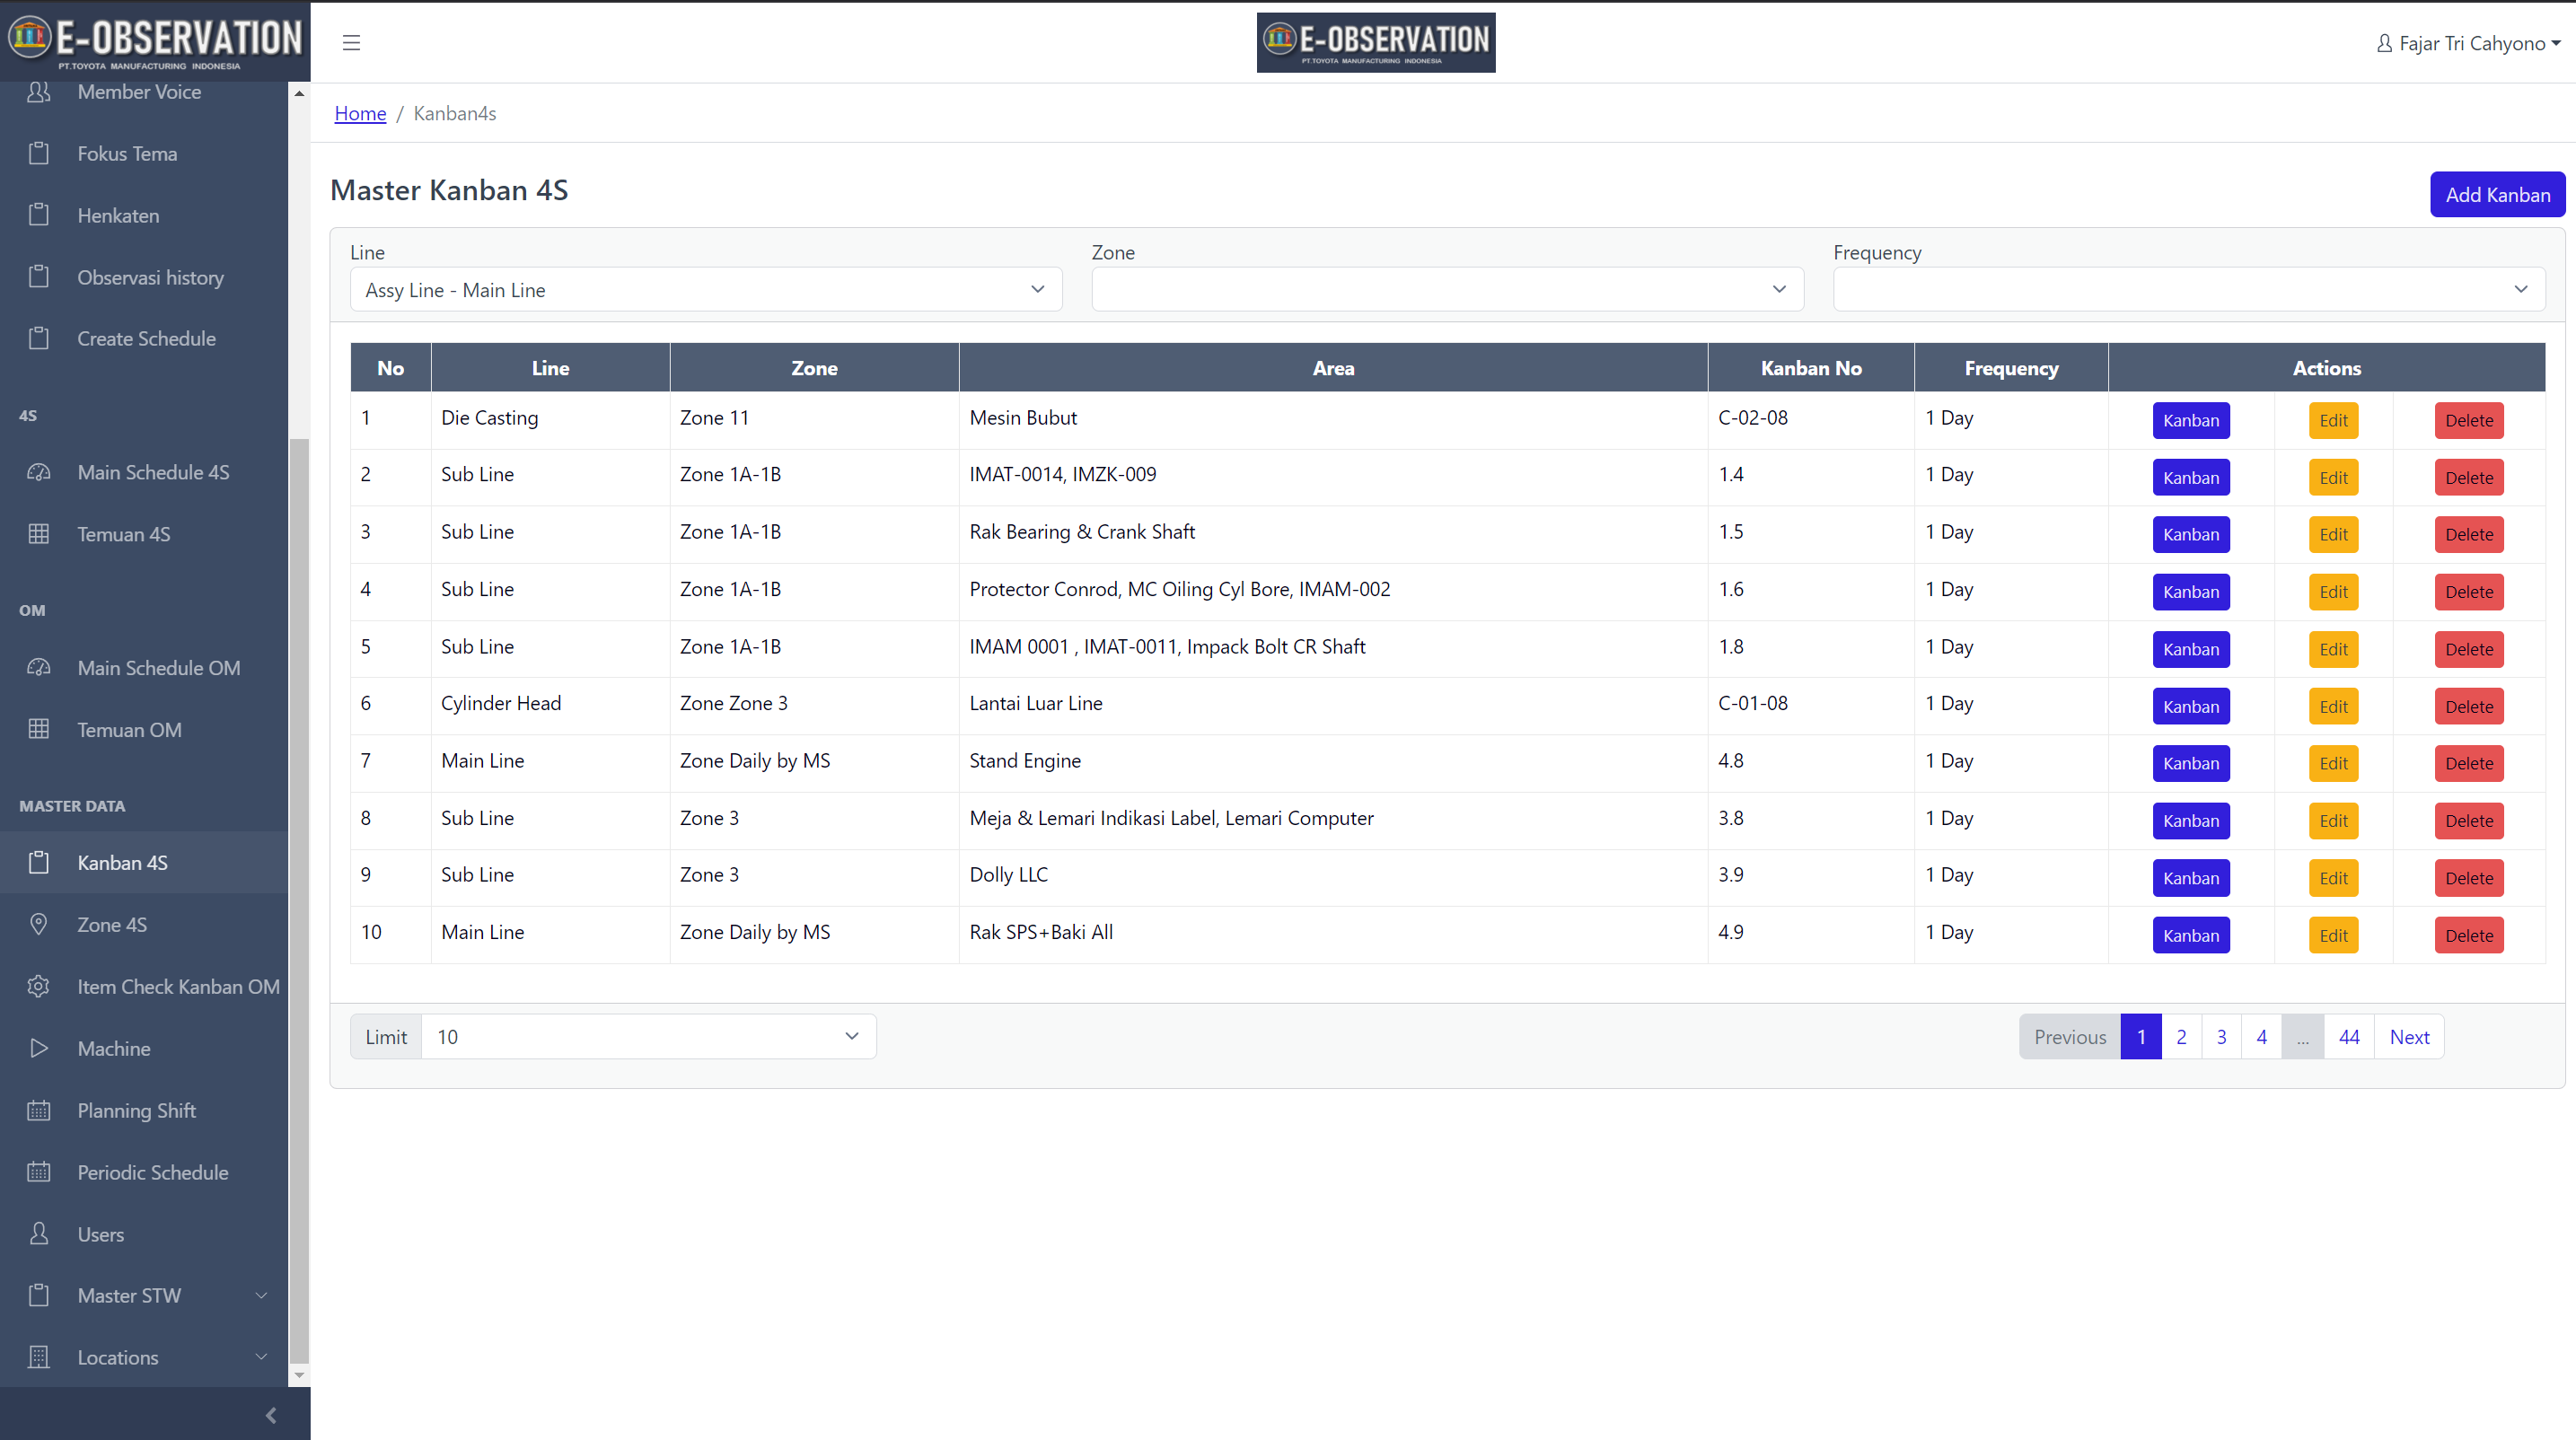
Task: Delete the Stand Engine row
Action: coord(2469,763)
